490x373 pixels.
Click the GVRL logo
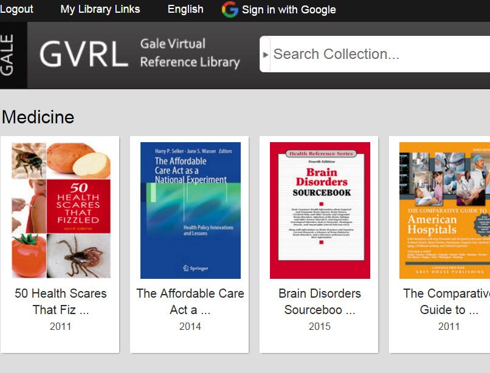click(84, 54)
